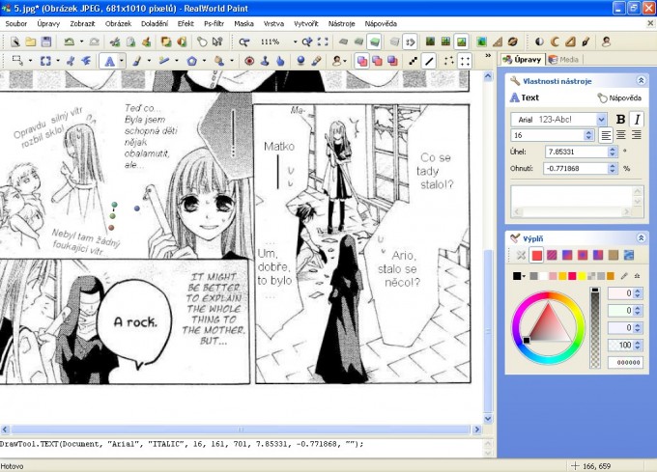Click the Nápověda help link
This screenshot has height=472, width=657.
pyautogui.click(x=619, y=97)
